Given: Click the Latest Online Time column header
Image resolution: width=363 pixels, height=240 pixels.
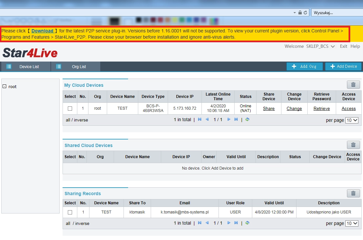Looking at the screenshot, I should coord(218,97).
